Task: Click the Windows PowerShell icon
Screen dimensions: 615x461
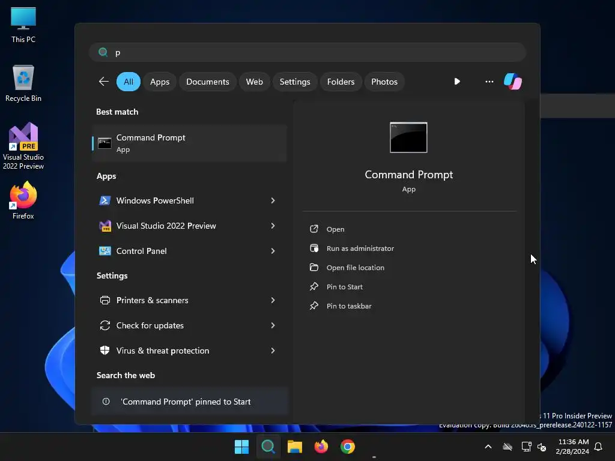Action: coord(105,200)
